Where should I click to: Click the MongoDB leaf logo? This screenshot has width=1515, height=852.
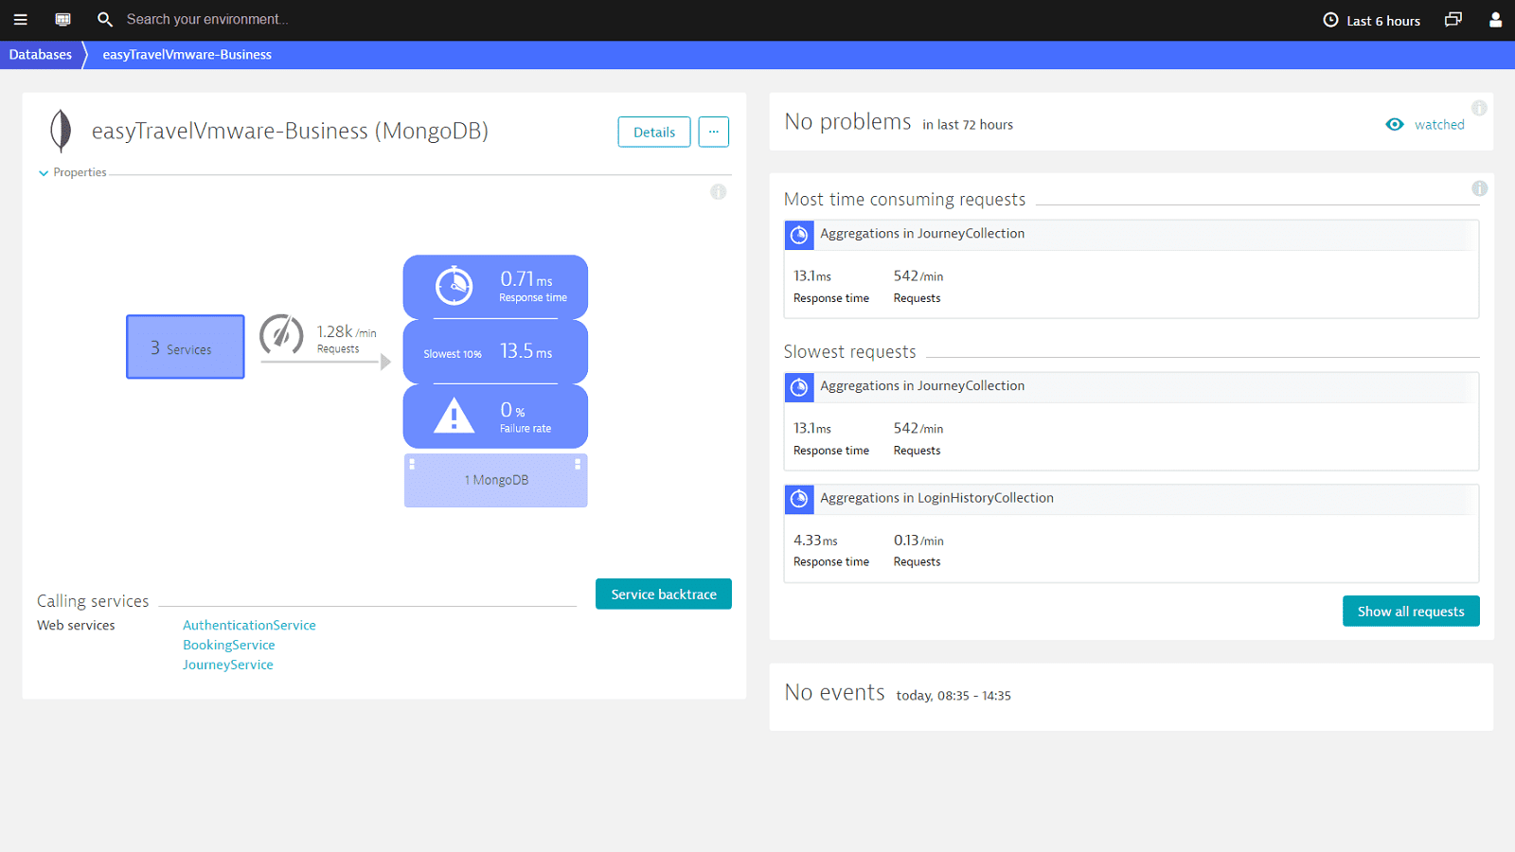(61, 131)
